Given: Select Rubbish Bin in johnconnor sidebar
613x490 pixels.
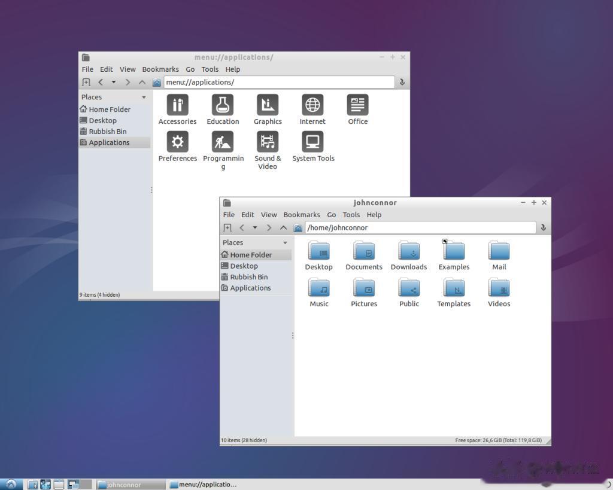Looking at the screenshot, I should (256, 276).
